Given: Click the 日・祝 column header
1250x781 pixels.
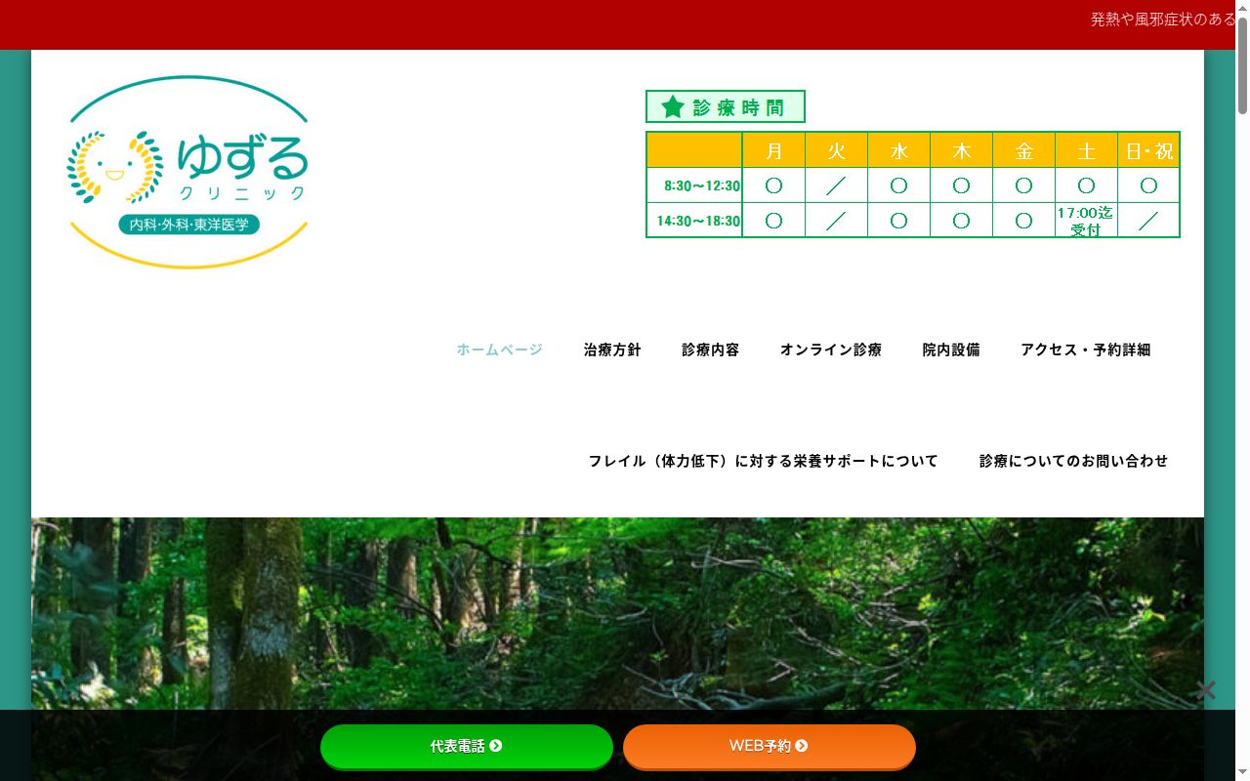Looking at the screenshot, I should [1149, 151].
